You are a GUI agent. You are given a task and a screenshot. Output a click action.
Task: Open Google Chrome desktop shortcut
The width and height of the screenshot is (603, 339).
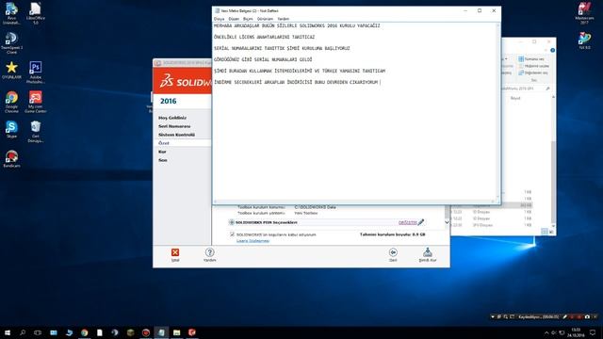tap(11, 102)
